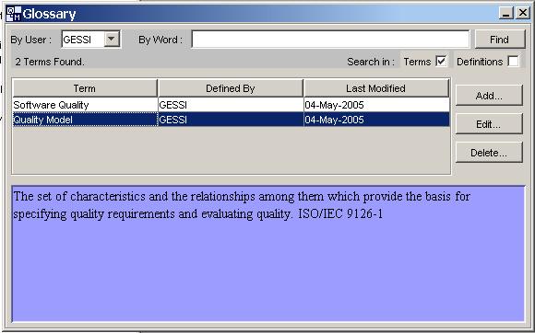Select the Quality Model term cell
The height and width of the screenshot is (333, 535).
(x=85, y=120)
